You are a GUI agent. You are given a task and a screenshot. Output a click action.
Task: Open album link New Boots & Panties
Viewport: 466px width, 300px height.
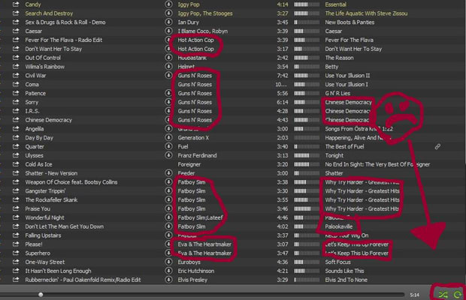[x=349, y=22]
